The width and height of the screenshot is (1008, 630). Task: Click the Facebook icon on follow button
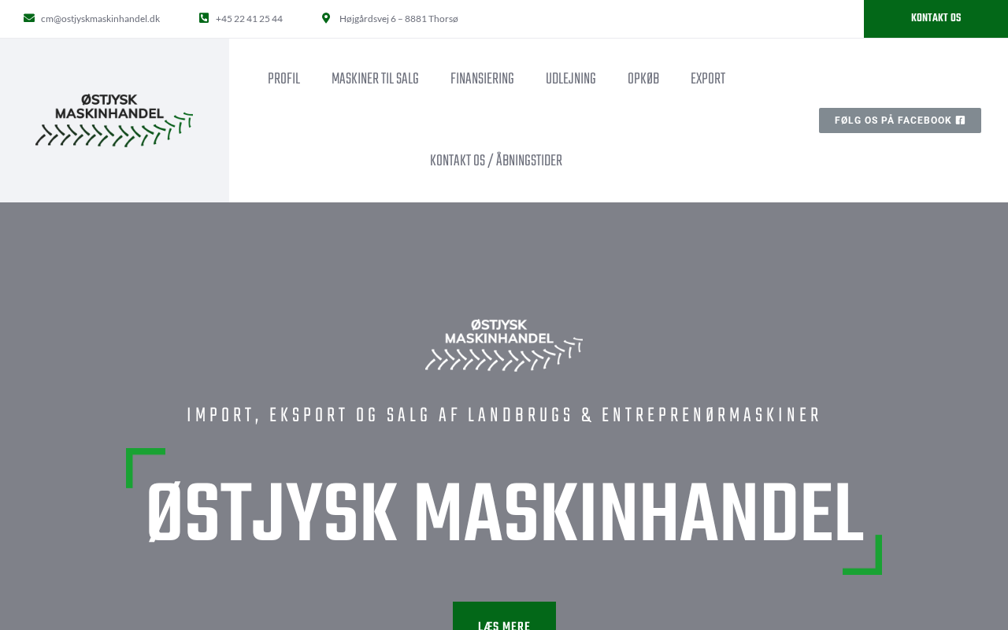(x=961, y=120)
